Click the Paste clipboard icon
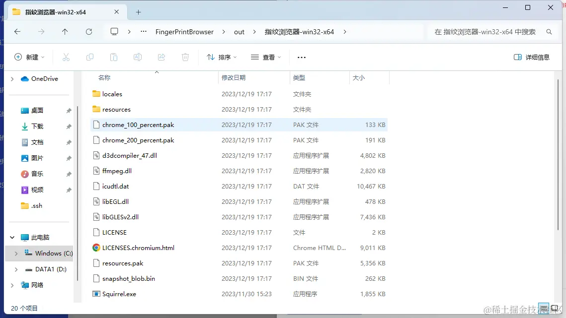The width and height of the screenshot is (566, 318). coord(114,57)
